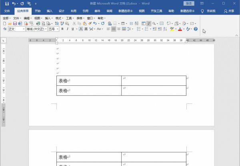Click the purple Save icon in toolbar
240x166 pixels.
(x=15, y=24)
